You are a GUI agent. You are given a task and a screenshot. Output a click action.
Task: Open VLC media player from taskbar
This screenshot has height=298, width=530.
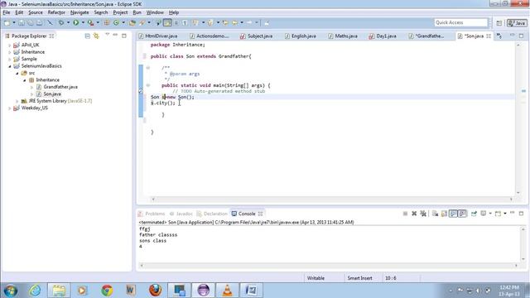pyautogui.click(x=228, y=291)
